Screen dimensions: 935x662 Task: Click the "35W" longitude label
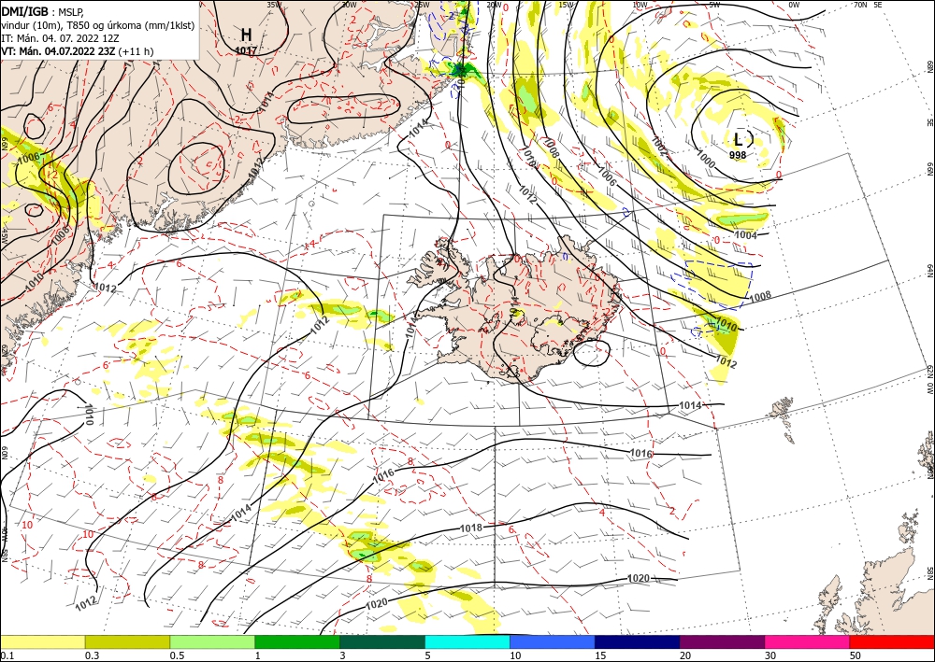click(x=274, y=5)
